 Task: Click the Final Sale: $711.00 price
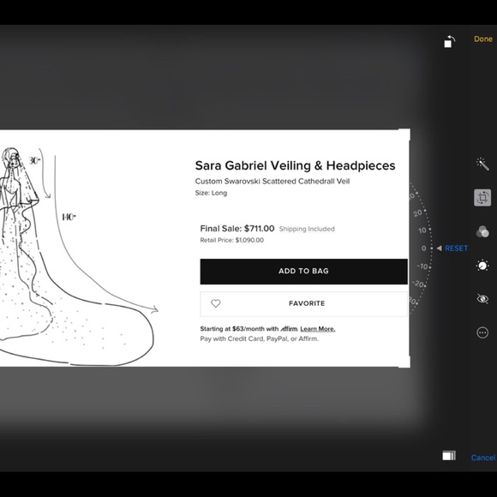(237, 229)
